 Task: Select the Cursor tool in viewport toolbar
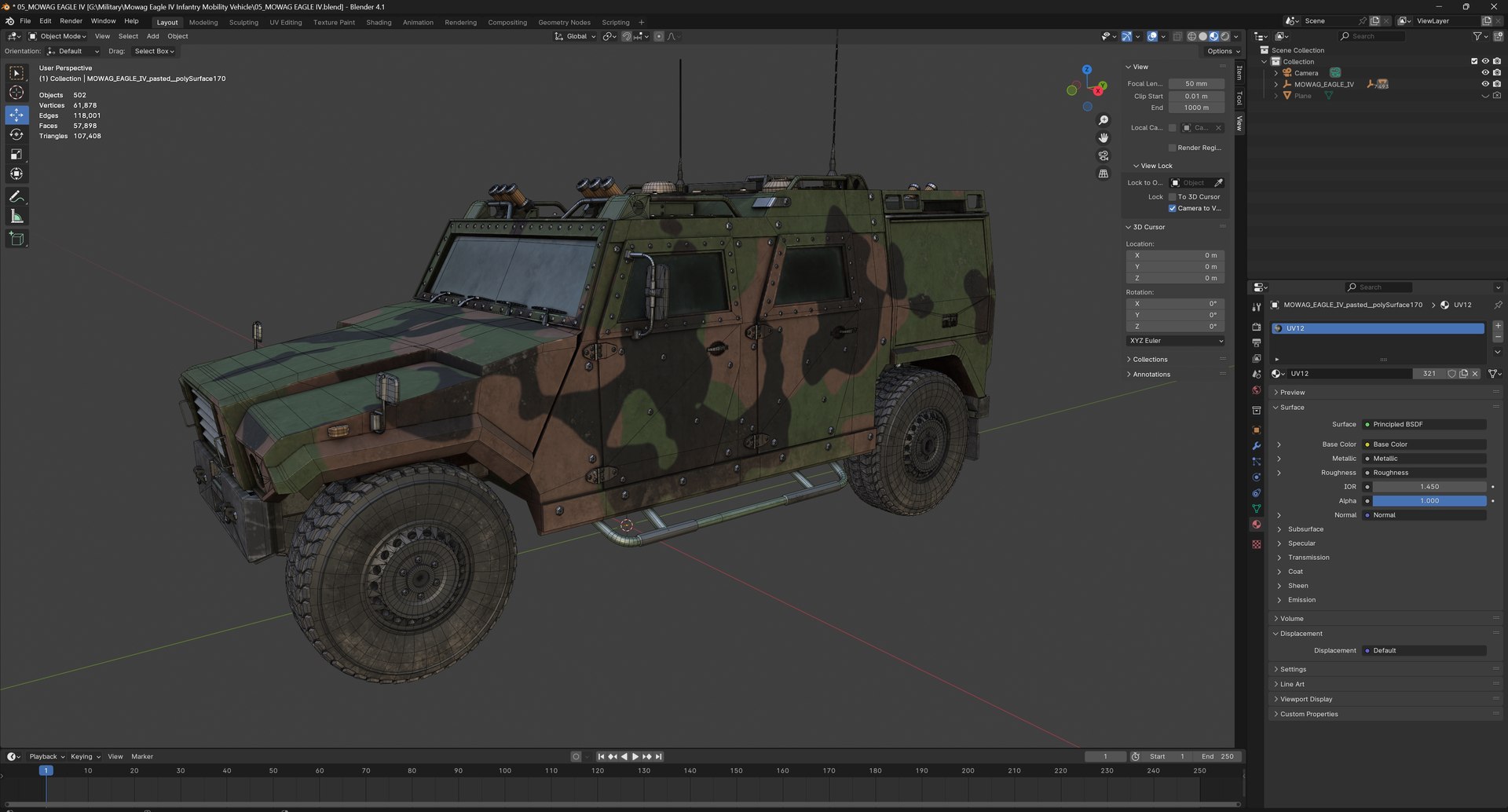coord(16,93)
